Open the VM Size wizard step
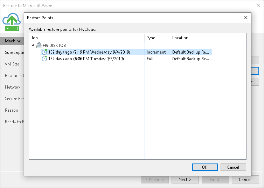This screenshot has height=188, width=264. tap(12, 64)
